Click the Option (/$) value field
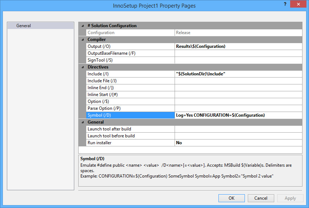 pyautogui.click(x=238, y=101)
